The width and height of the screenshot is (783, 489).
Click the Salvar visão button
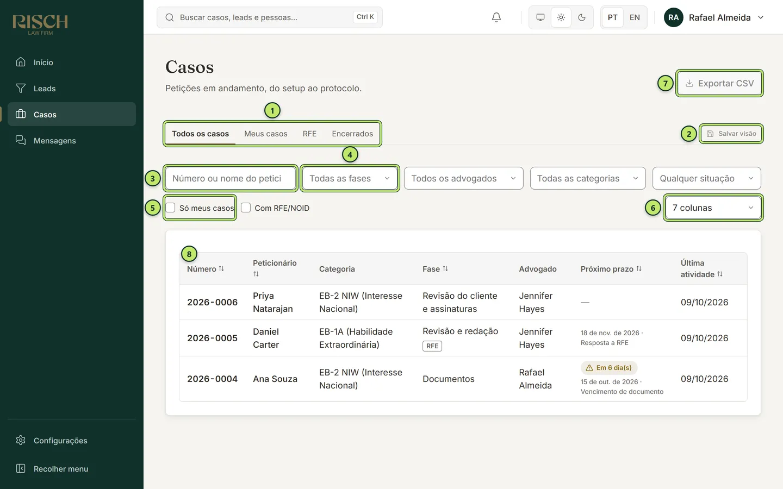tap(731, 134)
